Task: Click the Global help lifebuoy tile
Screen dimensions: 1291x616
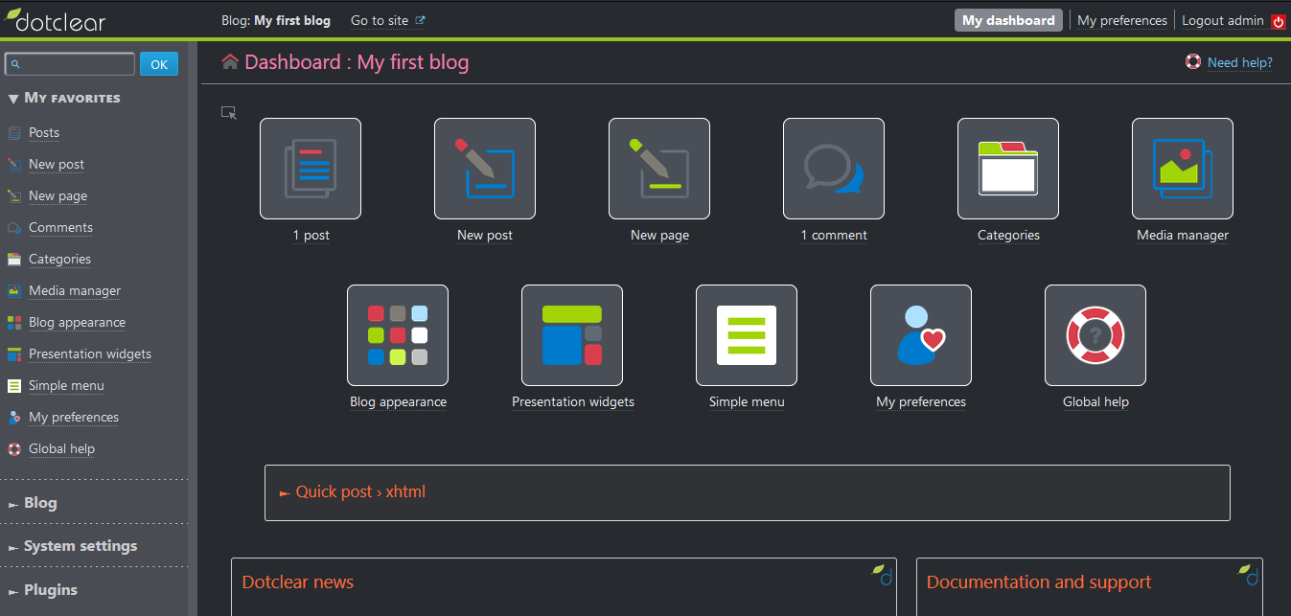Action: click(x=1095, y=335)
